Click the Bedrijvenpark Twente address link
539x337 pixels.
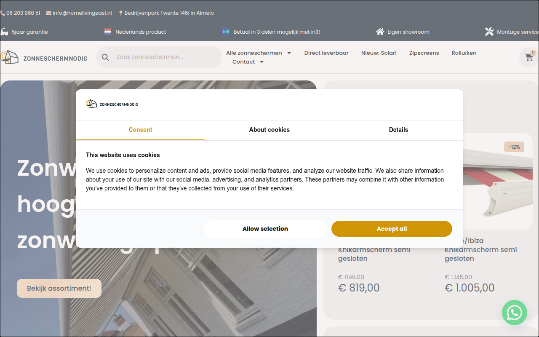[169, 13]
